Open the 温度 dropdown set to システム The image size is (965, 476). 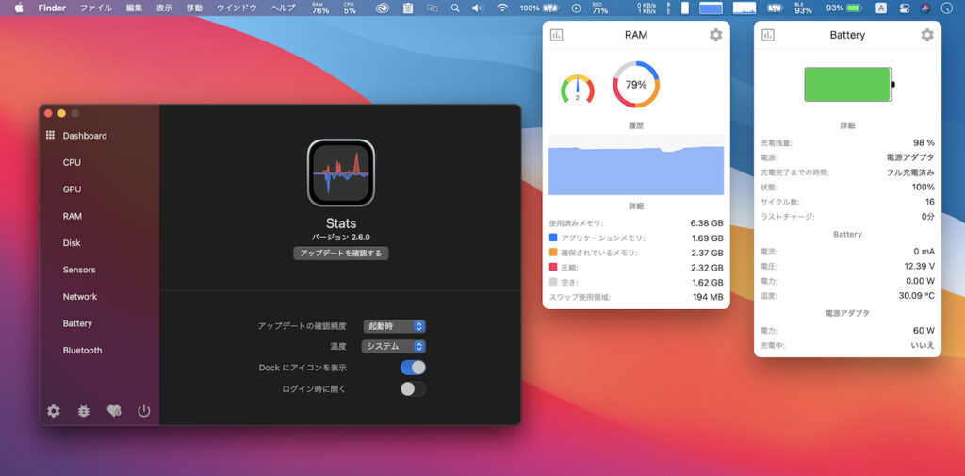click(394, 347)
